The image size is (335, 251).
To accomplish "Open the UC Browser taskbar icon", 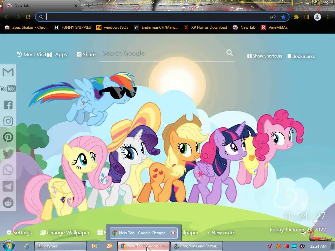I will point(110,246).
